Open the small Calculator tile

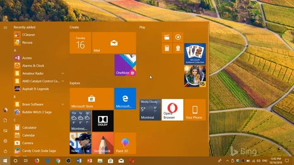167,49
